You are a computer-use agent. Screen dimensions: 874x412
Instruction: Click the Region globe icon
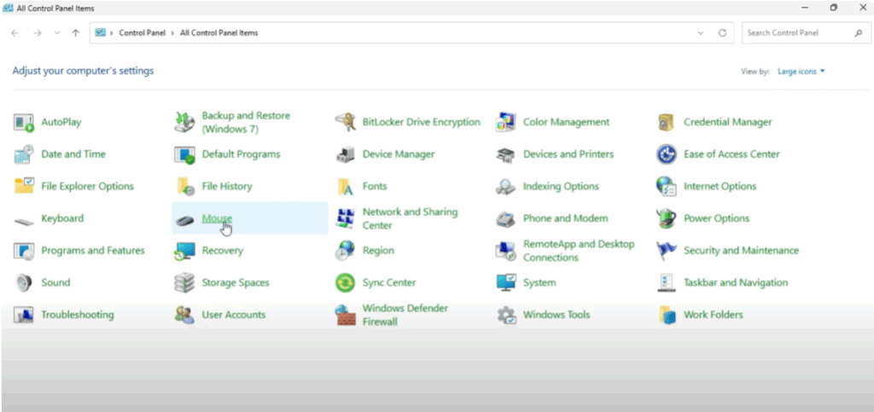pos(345,251)
